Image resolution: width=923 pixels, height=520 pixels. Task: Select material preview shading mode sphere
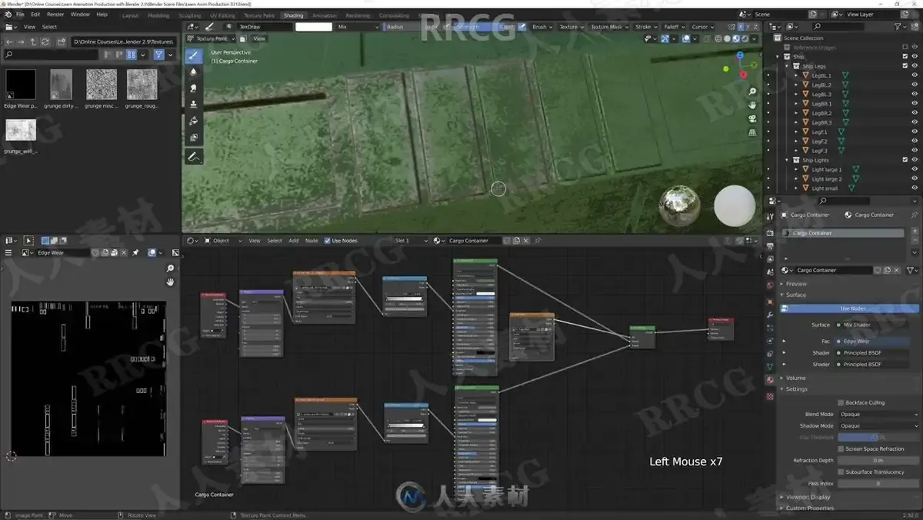736,38
